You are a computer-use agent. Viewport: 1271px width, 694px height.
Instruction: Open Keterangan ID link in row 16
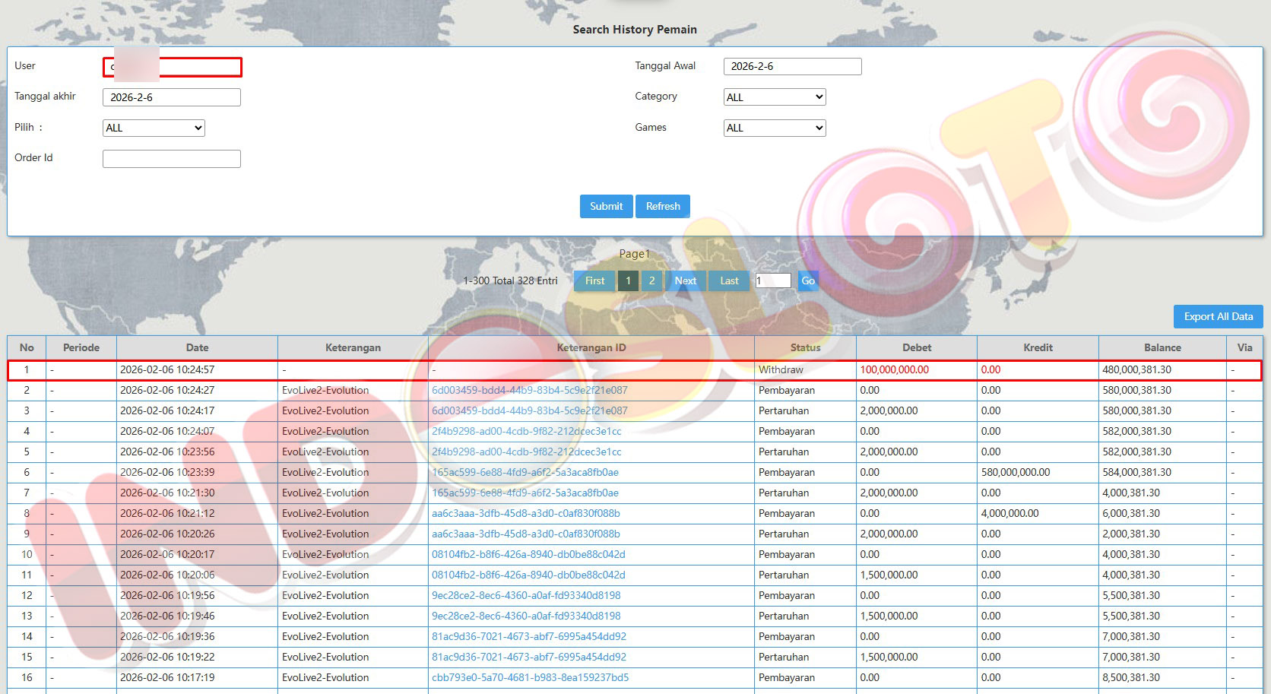pos(530,677)
